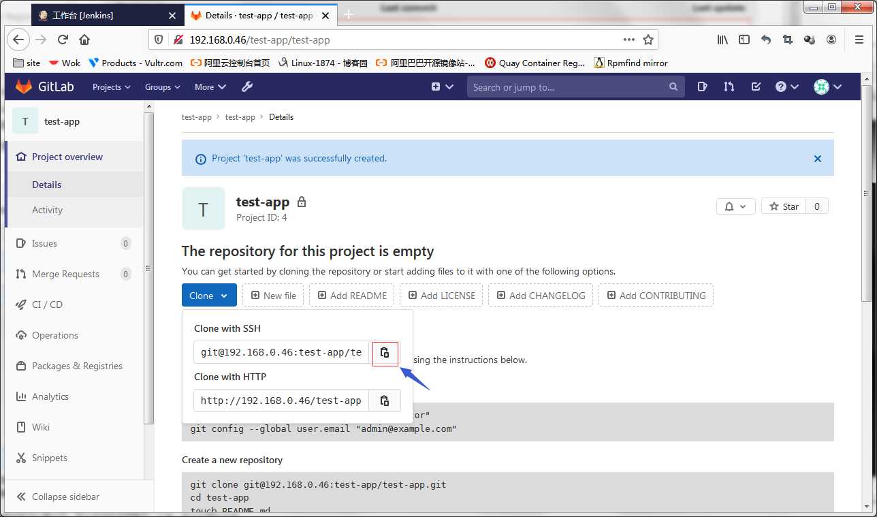Open the user avatar dropdown
The width and height of the screenshot is (877, 517).
(828, 87)
